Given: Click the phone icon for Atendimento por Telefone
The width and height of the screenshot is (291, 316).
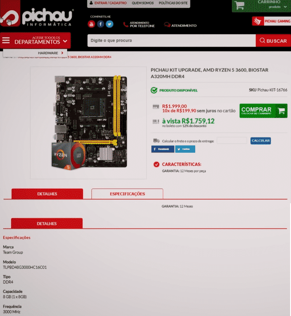Looking at the screenshot, I should pos(125,24).
